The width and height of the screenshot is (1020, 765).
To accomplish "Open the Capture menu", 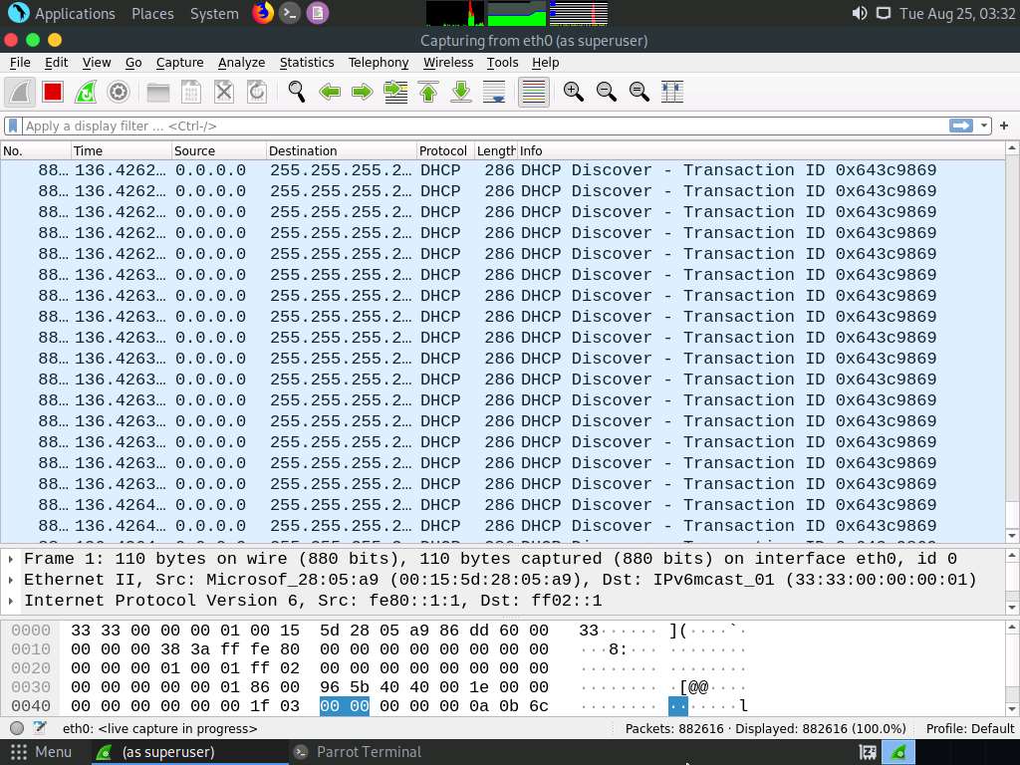I will pos(179,63).
